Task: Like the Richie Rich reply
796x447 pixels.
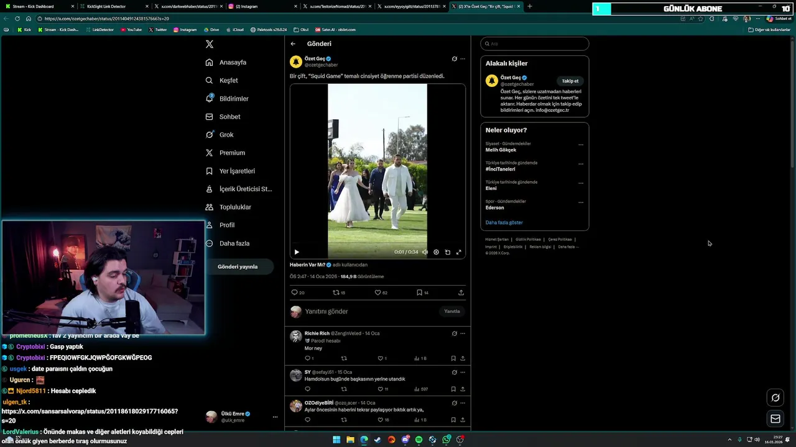Action: [x=382, y=358]
